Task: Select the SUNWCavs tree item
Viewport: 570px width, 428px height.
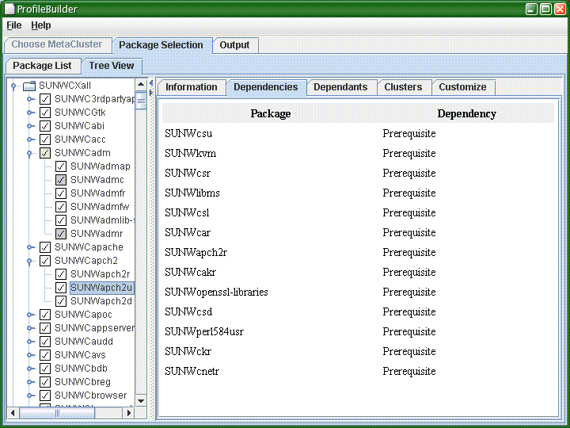Action: 80,355
